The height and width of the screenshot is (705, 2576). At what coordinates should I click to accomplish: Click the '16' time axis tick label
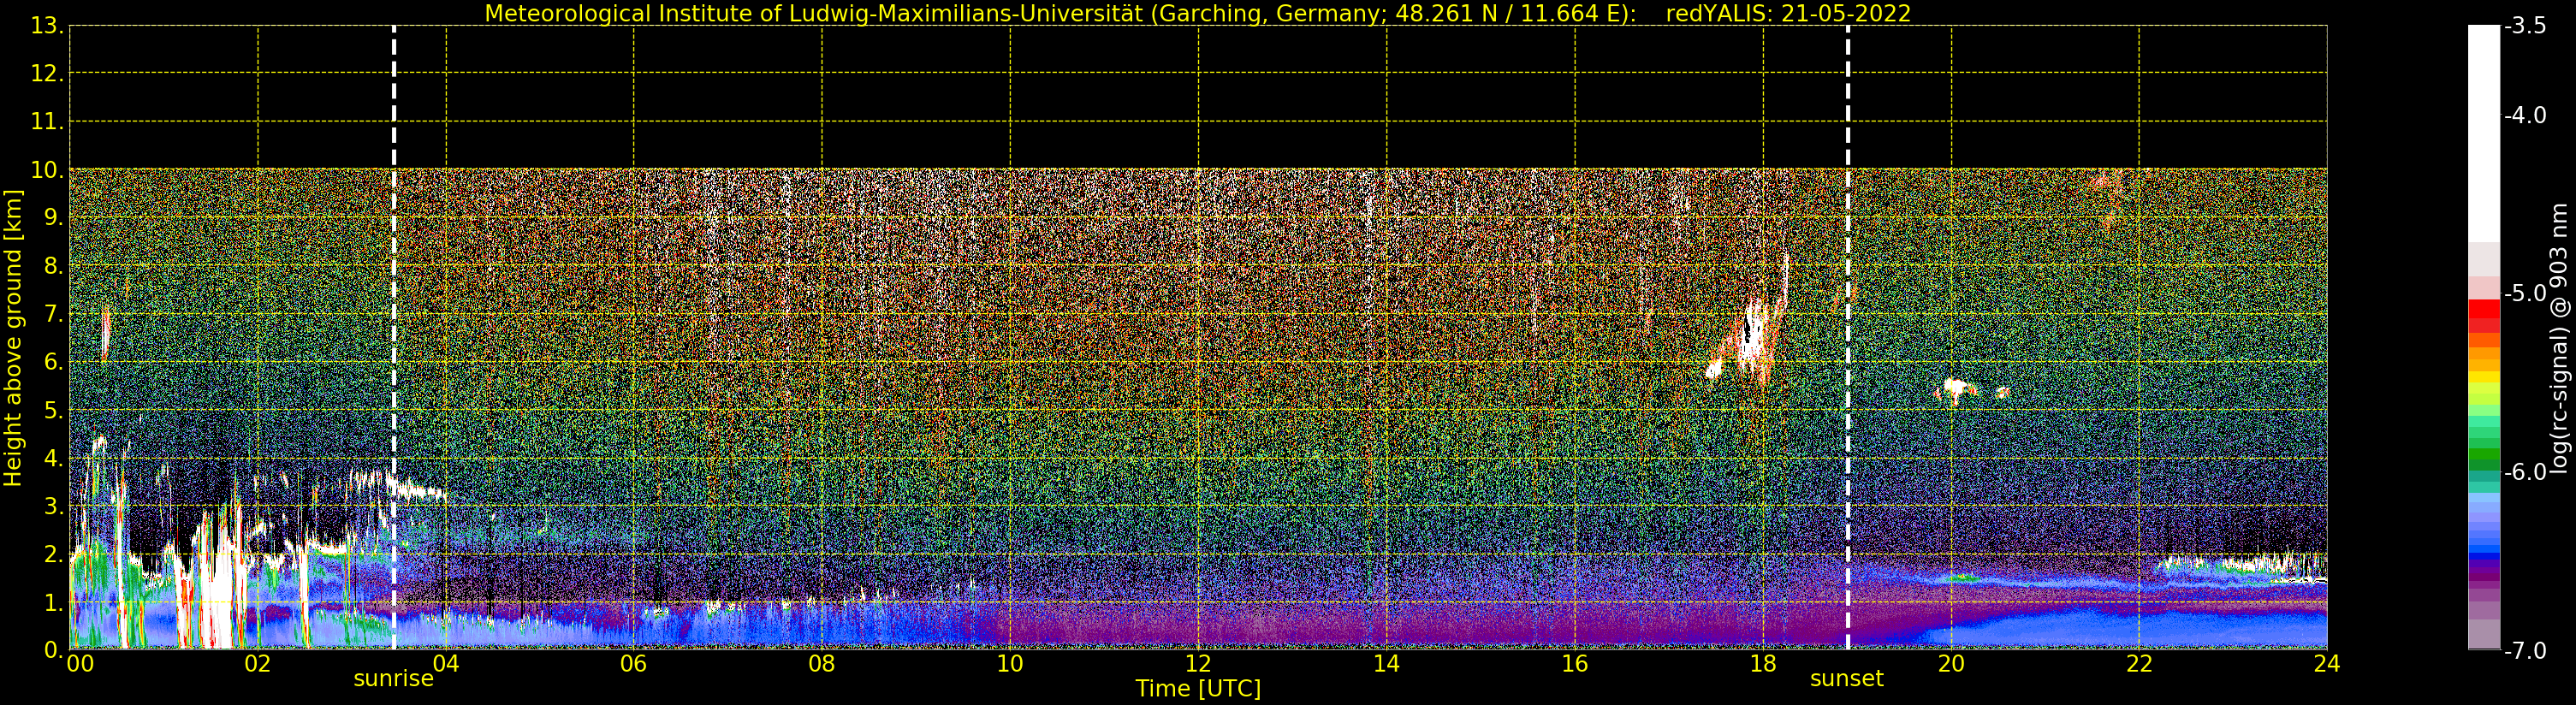1575,664
